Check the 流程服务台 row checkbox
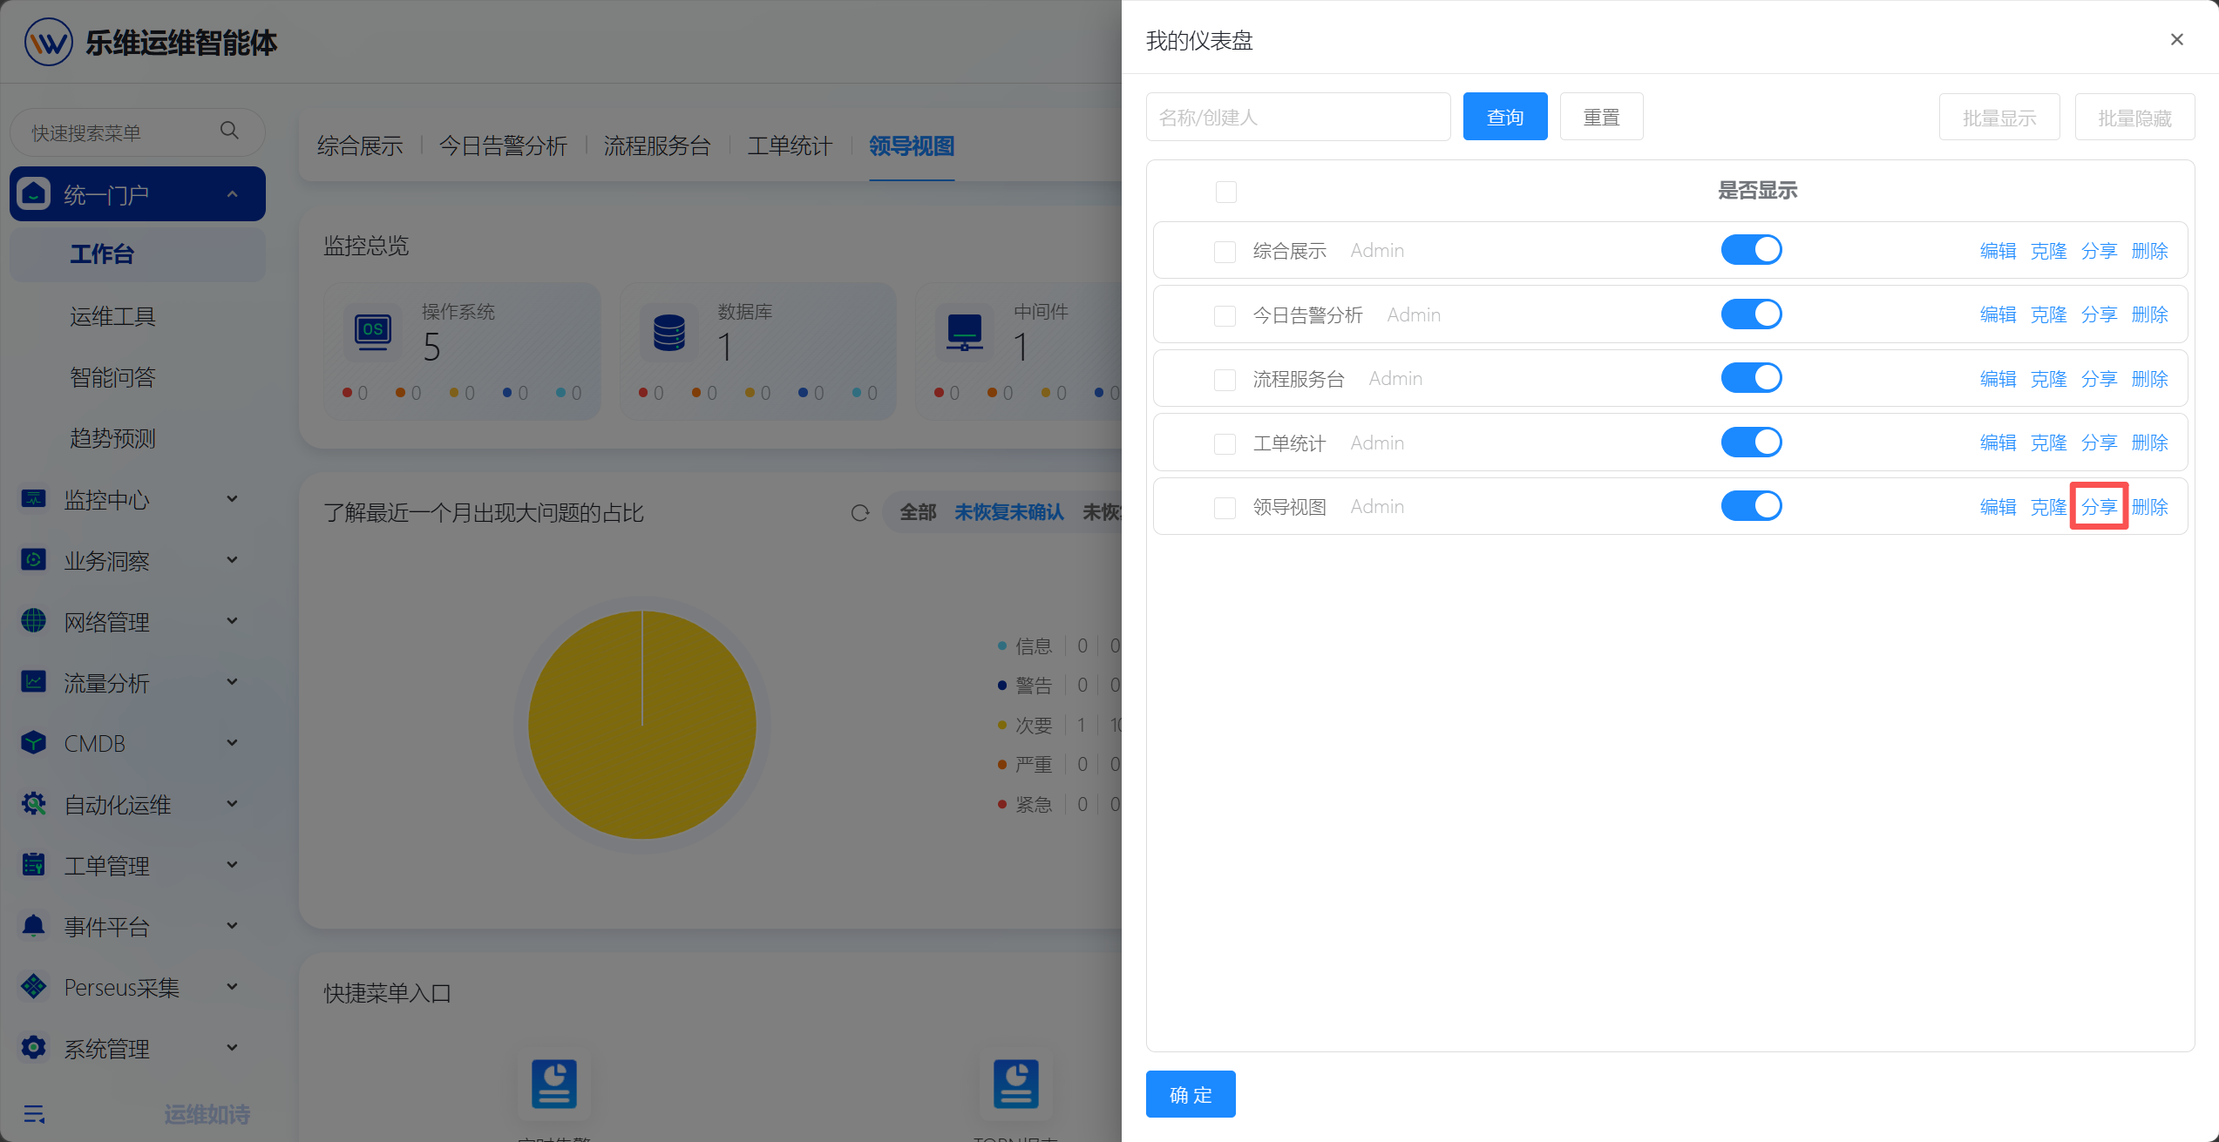The width and height of the screenshot is (2219, 1142). pyautogui.click(x=1225, y=380)
